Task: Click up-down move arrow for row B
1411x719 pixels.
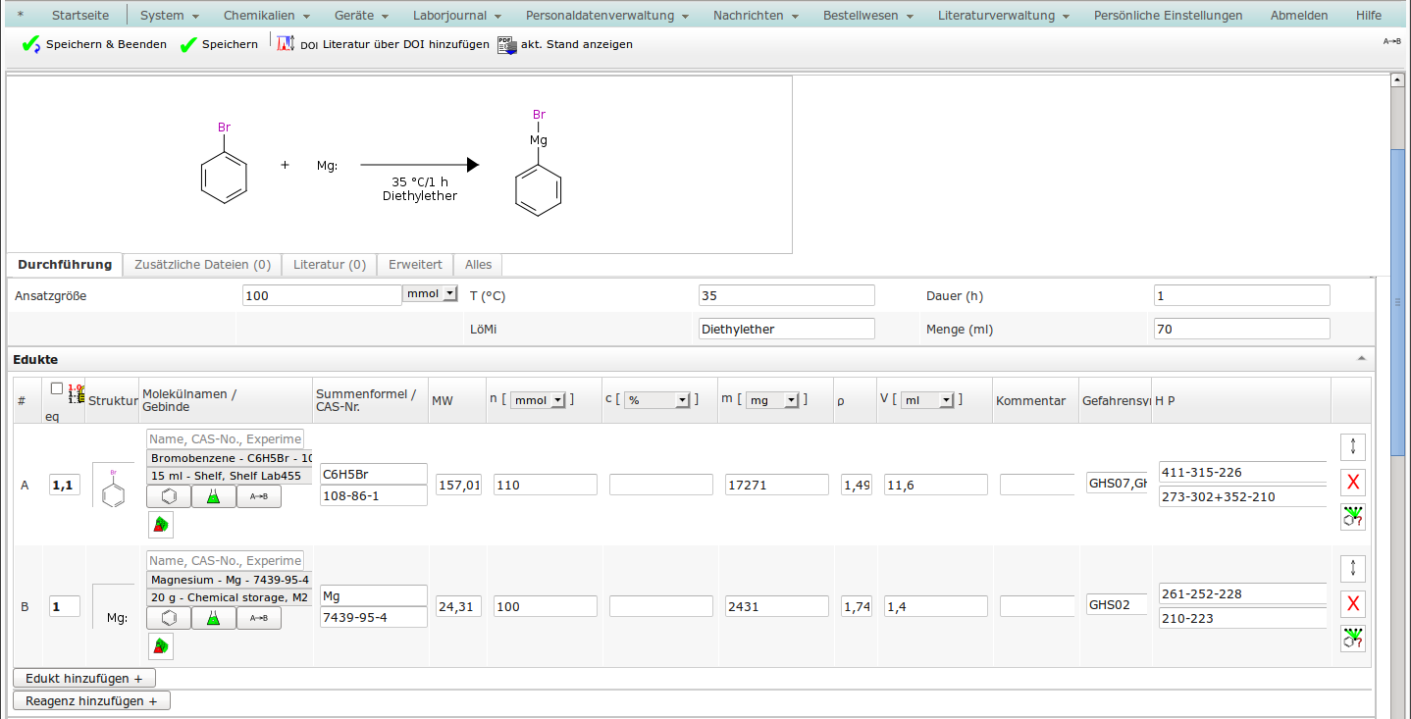Action: coord(1353,568)
